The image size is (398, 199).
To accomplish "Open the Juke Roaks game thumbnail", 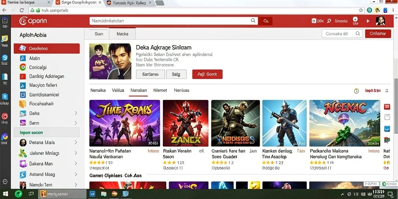I will click(125, 123).
